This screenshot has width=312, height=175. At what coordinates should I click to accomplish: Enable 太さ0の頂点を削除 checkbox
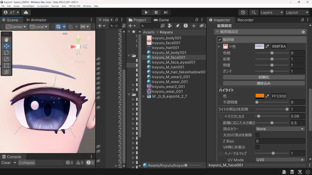tap(257, 135)
